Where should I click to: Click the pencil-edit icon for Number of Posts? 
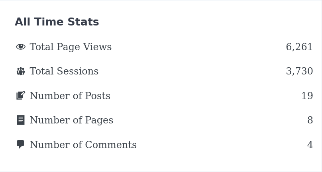coord(21,96)
